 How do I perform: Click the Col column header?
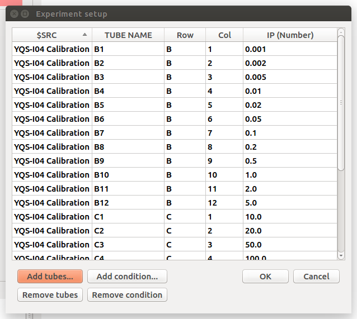click(x=224, y=35)
